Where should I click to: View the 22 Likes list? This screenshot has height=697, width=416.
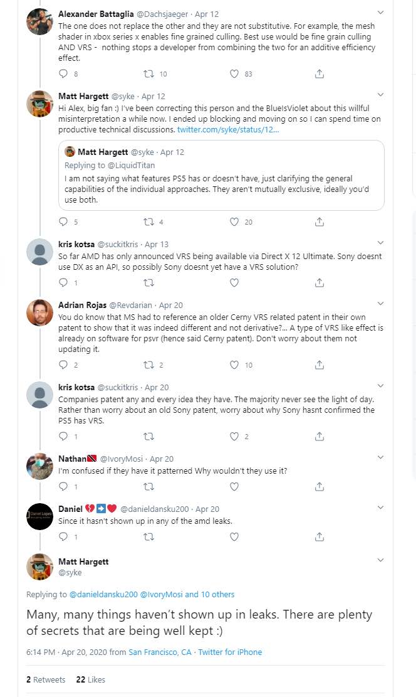point(90,679)
